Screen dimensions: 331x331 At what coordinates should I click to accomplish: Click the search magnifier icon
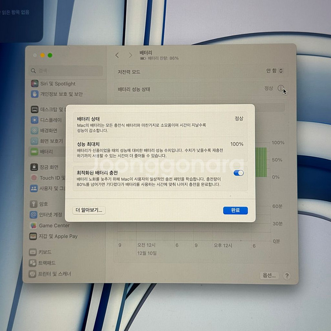coord(34,71)
